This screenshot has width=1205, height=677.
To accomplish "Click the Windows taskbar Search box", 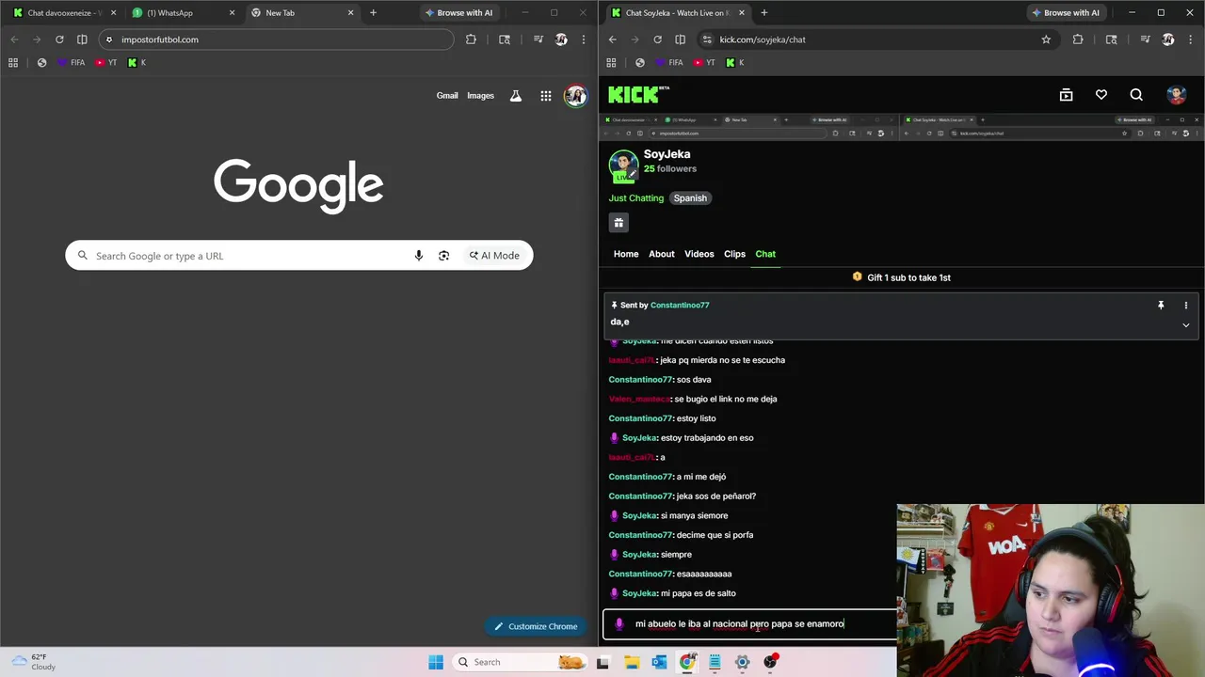I will coord(518,662).
